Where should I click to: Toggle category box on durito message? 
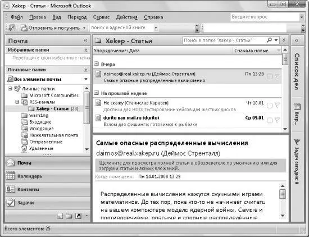click(269, 120)
